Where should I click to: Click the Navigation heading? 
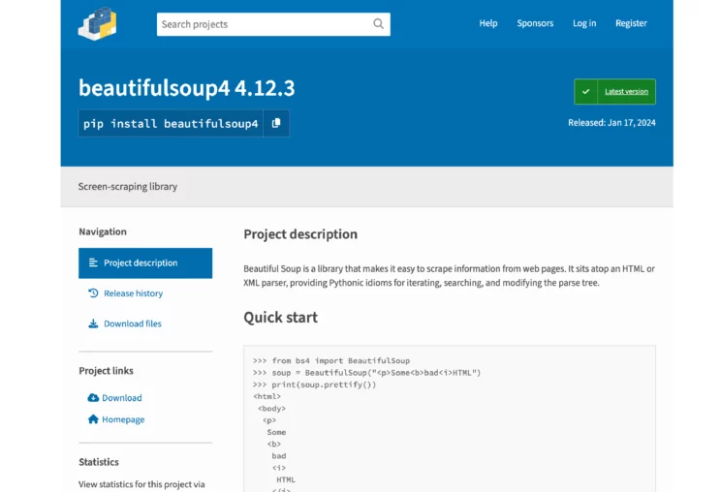(x=103, y=231)
